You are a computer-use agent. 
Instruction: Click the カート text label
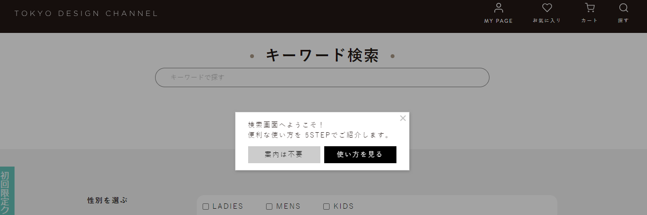click(590, 21)
